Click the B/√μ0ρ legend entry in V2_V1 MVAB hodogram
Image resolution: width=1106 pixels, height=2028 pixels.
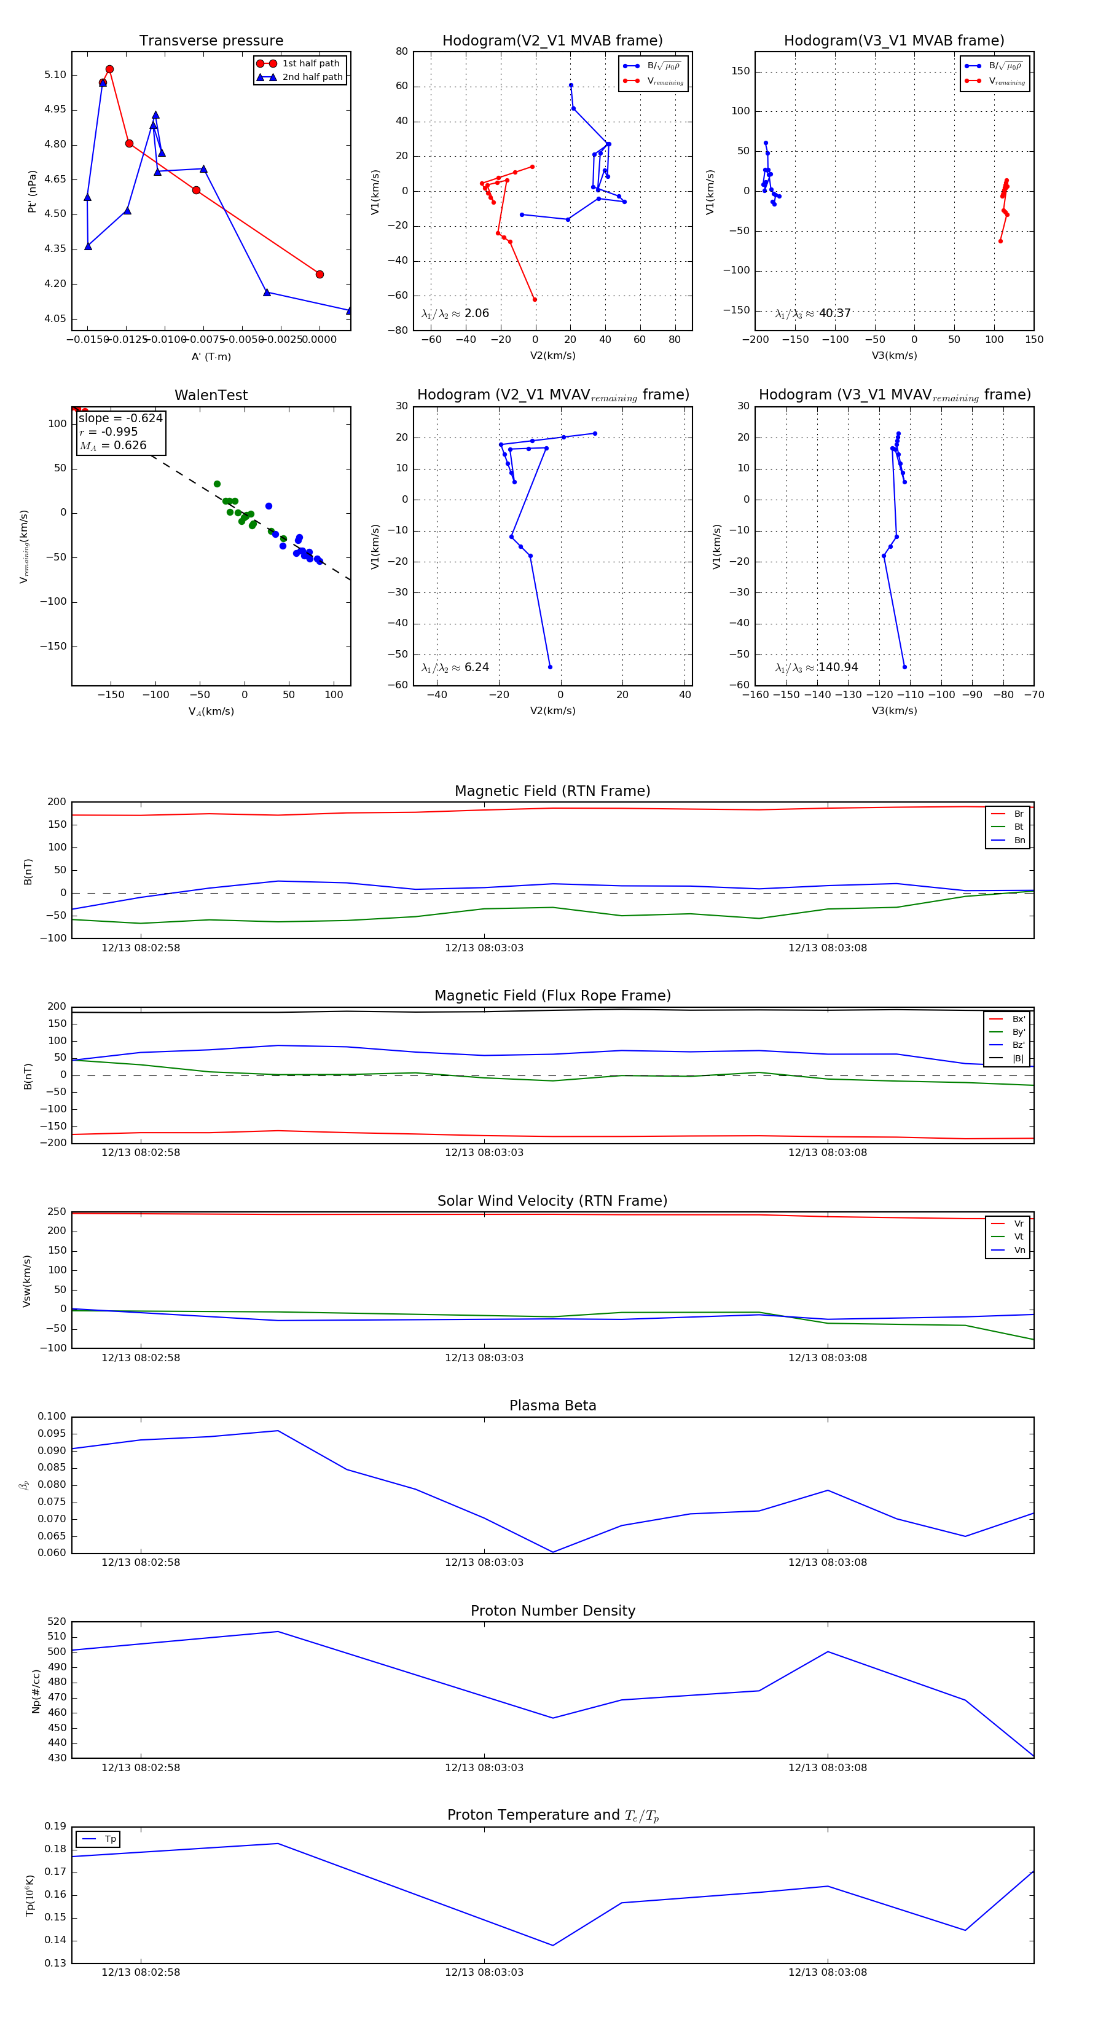tap(652, 66)
